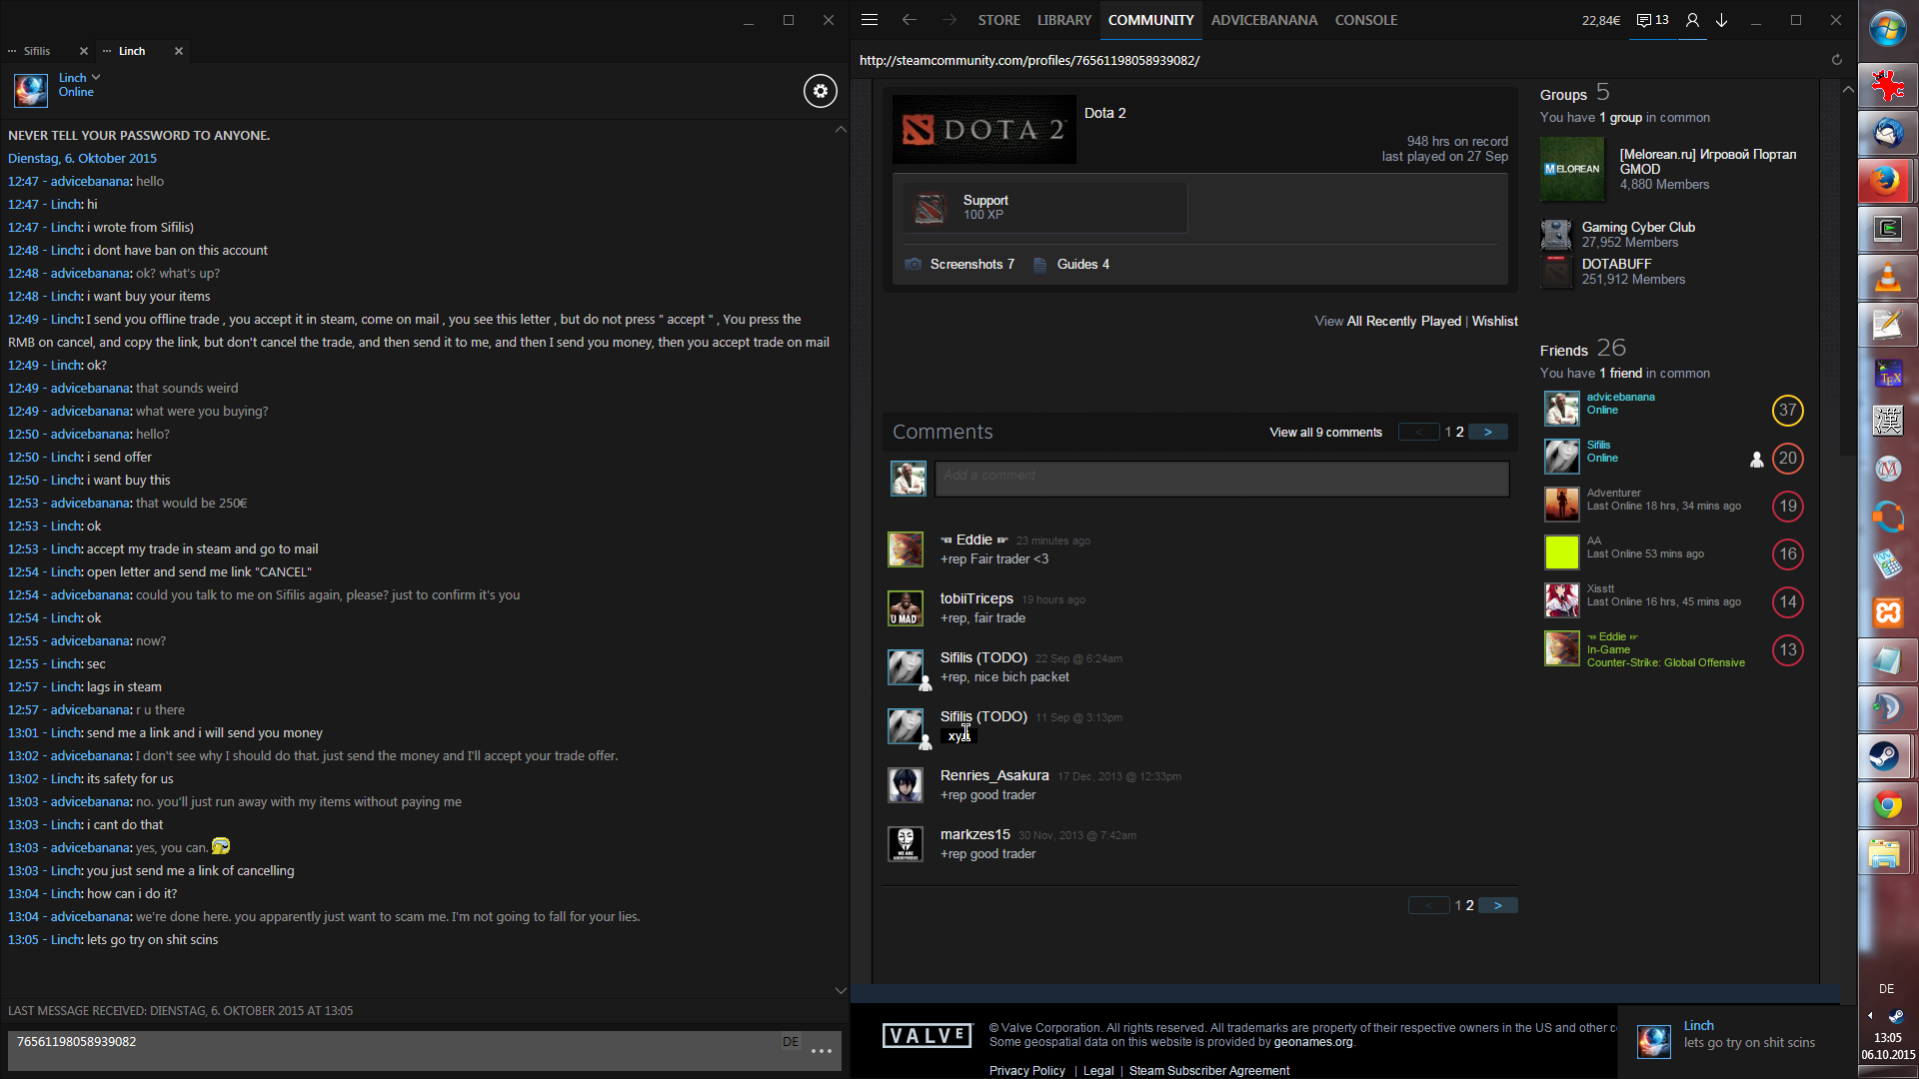
Task: Open the friends account icon in header
Action: click(1692, 20)
